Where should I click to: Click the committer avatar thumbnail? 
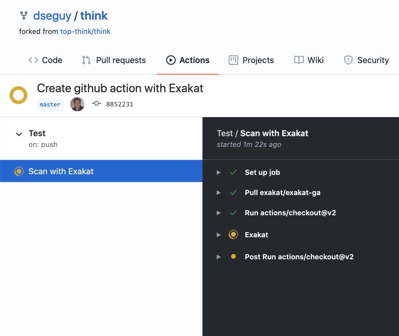pos(77,104)
